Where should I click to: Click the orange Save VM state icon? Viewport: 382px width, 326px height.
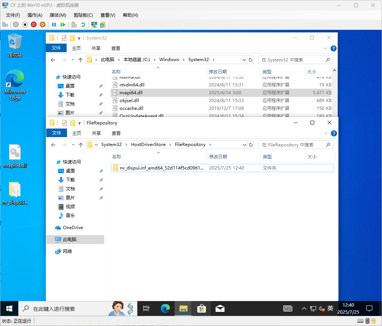(x=42, y=25)
